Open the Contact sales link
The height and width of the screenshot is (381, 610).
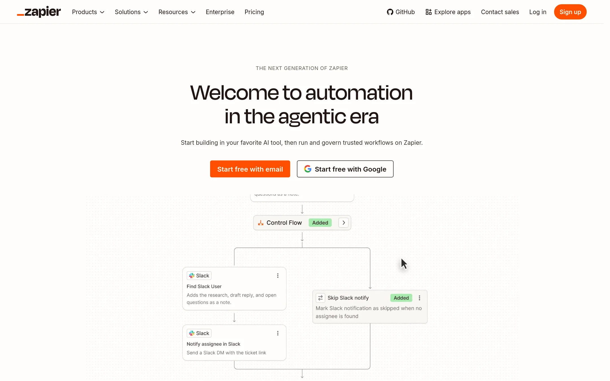pos(500,12)
